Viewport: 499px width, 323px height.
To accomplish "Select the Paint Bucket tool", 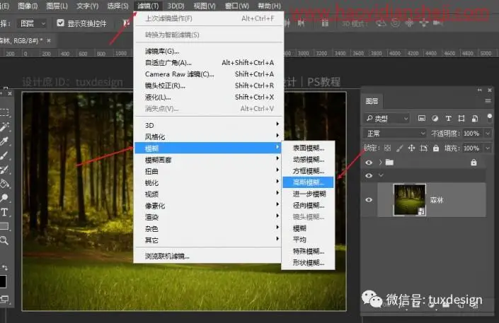I will coord(4,184).
